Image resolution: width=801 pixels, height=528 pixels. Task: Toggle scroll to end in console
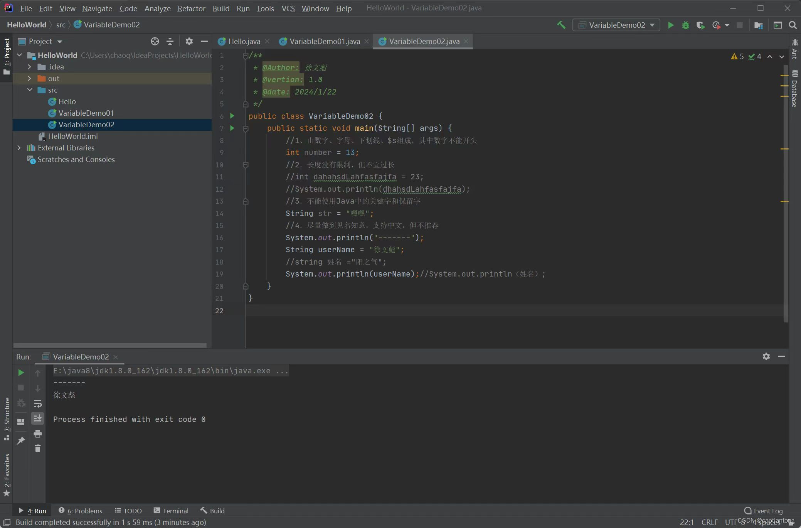coord(37,418)
